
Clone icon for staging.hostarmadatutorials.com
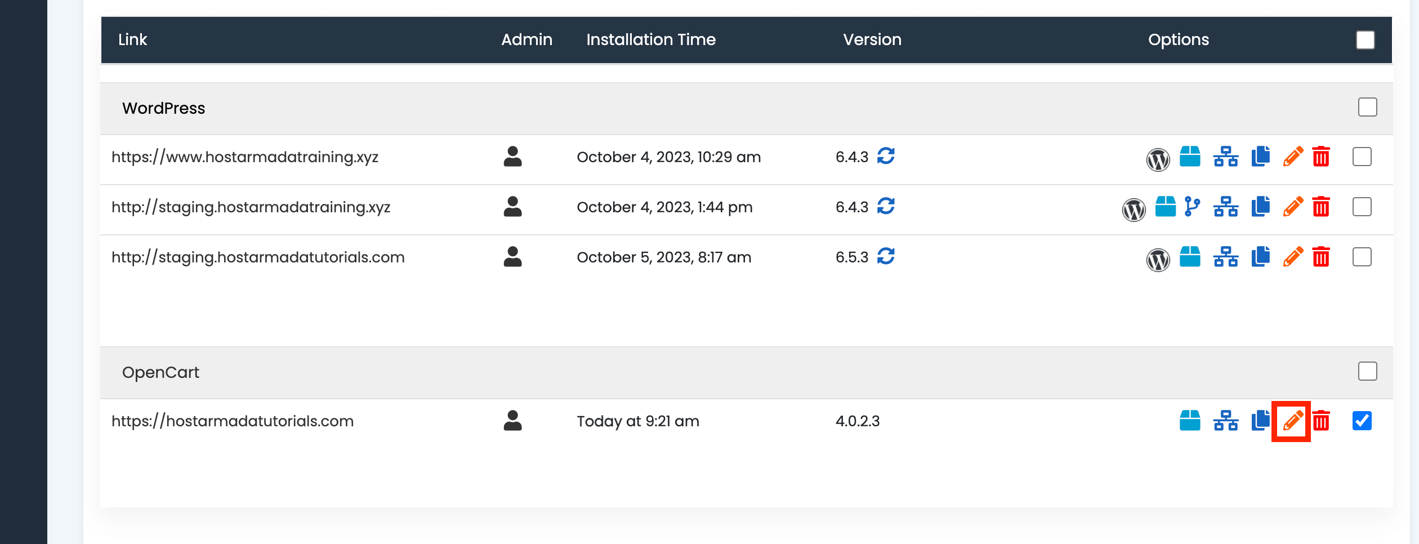pyautogui.click(x=1260, y=257)
